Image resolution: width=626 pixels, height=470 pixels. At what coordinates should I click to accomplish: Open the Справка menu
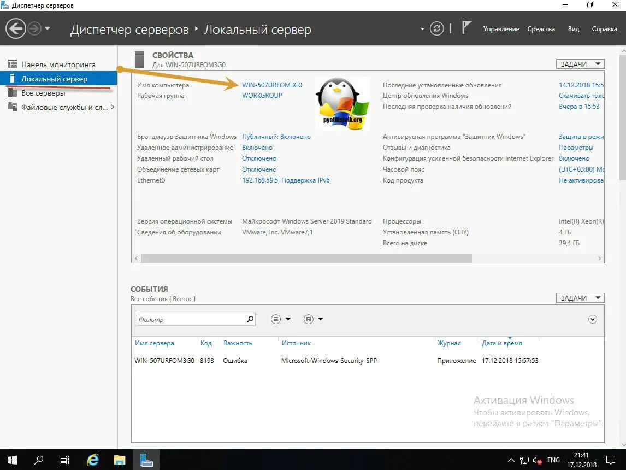click(x=605, y=29)
